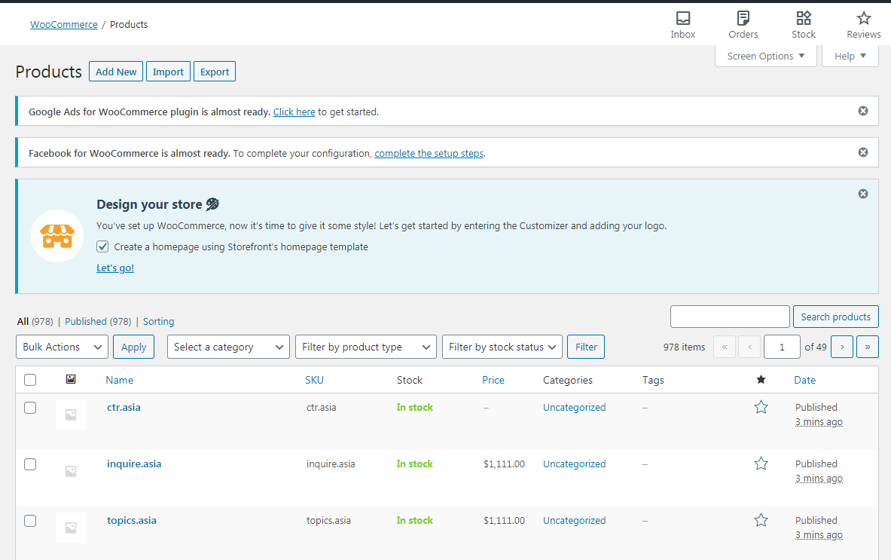891x560 pixels.
Task: Click topics.asia In stock status
Action: (414, 520)
